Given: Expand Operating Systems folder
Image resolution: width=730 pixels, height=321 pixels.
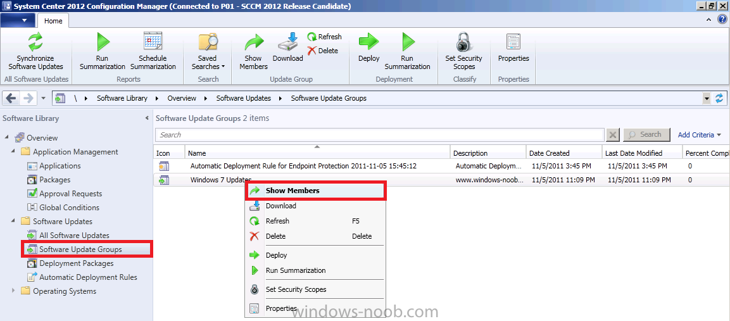Looking at the screenshot, I should (13, 291).
